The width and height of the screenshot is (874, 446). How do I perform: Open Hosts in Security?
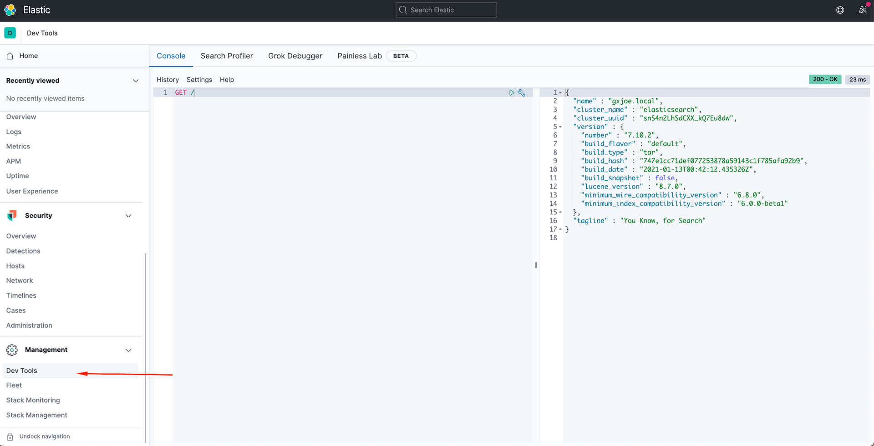(x=15, y=266)
